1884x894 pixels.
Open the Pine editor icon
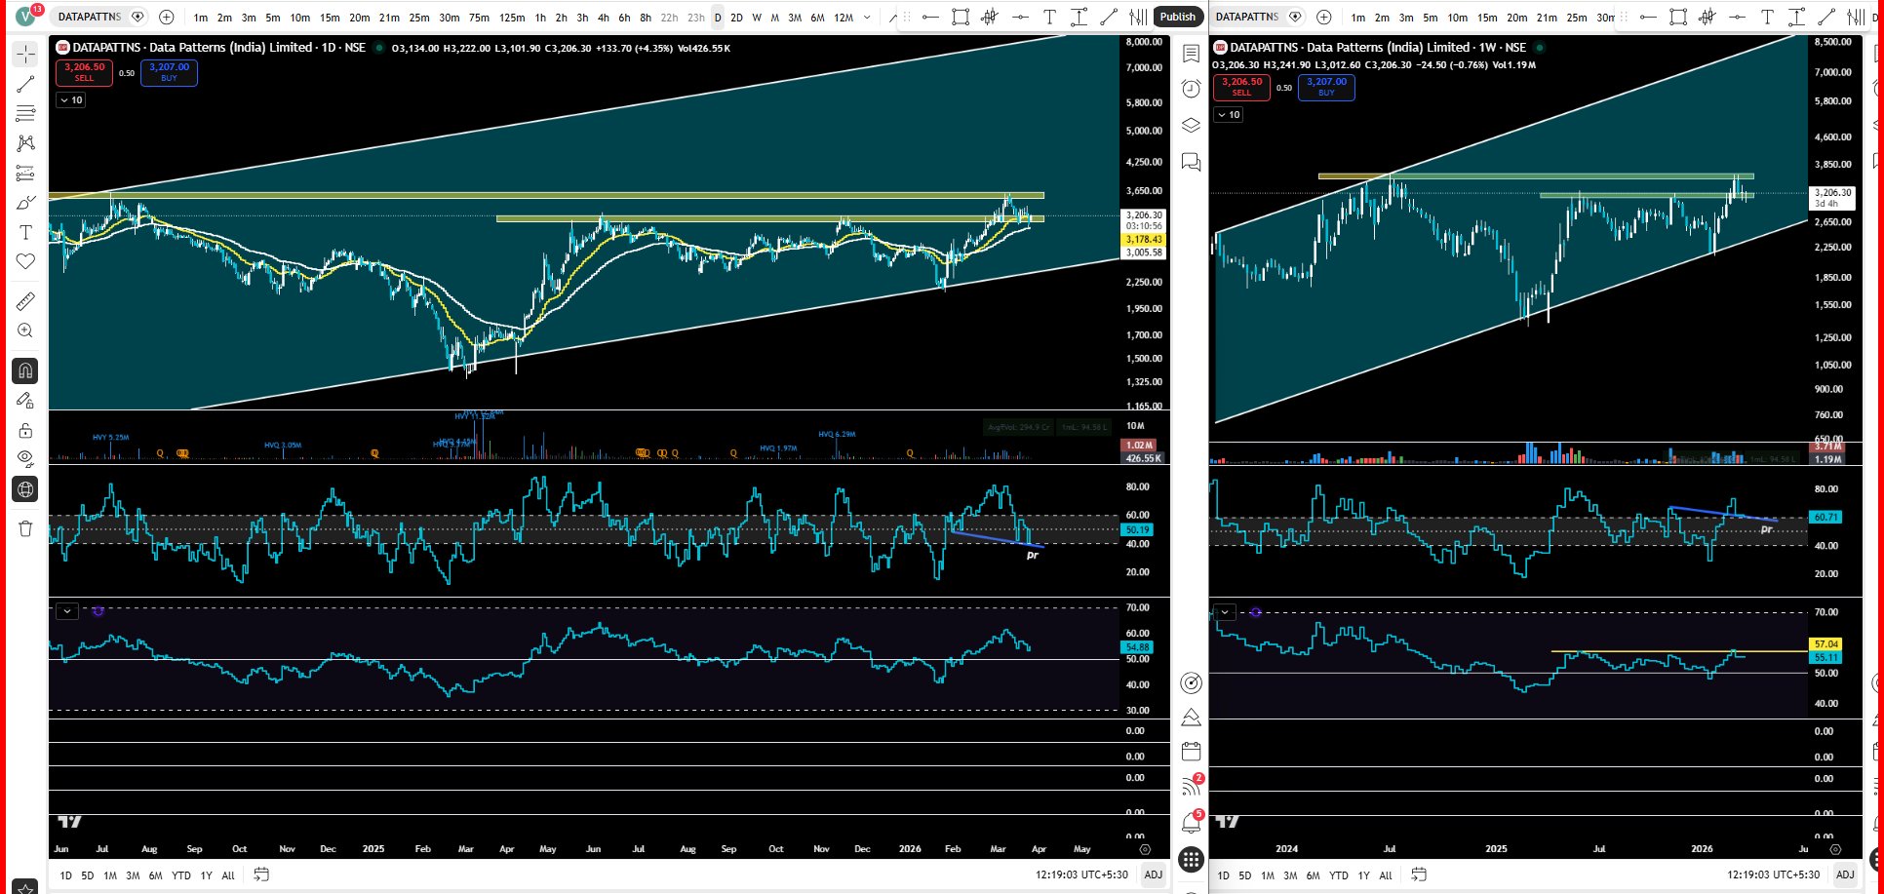coord(1191,719)
